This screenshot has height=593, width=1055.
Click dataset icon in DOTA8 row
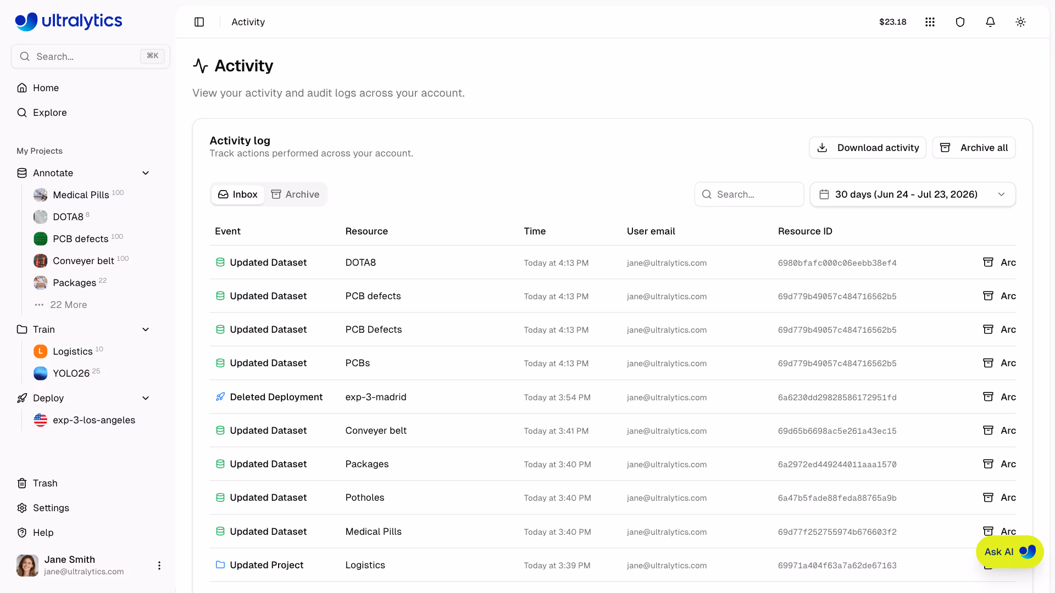[x=220, y=262]
